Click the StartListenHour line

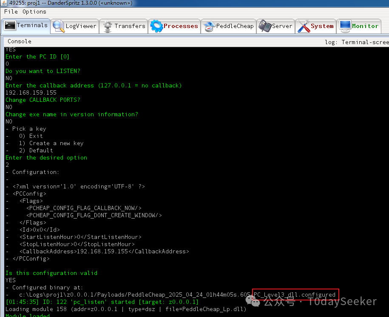tap(80, 237)
